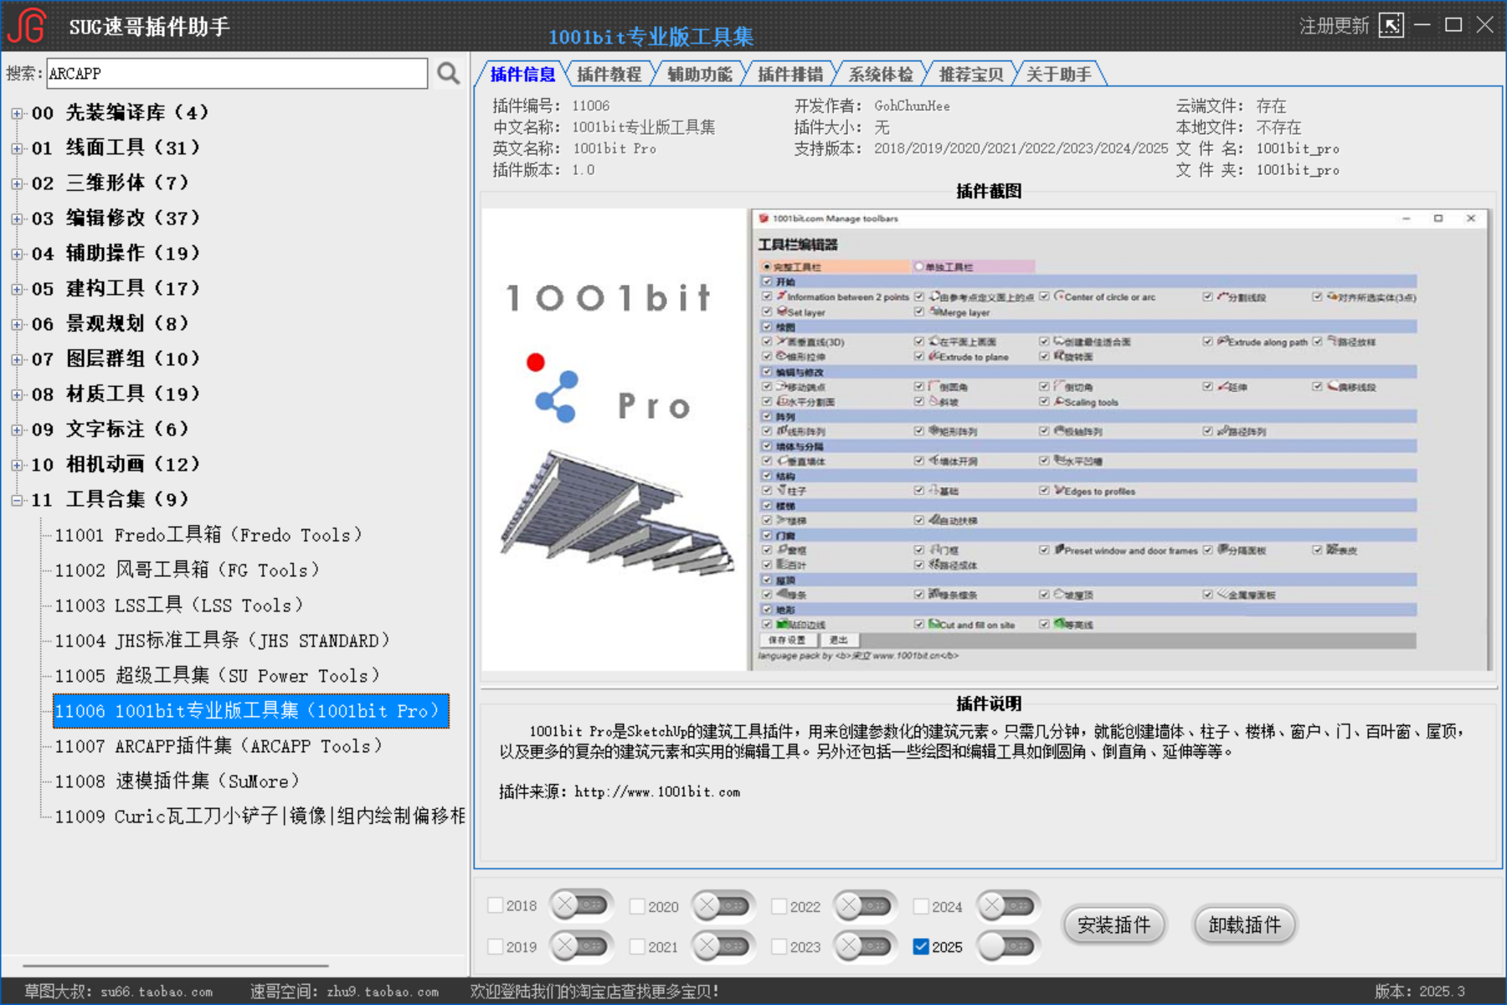
Task: Select 11009 Curic entry in the tree
Action: (260, 817)
